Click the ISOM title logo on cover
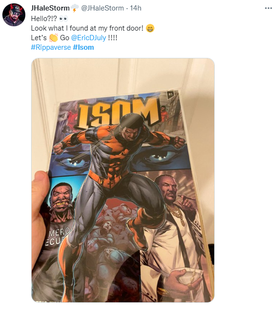This screenshot has width=274, height=309. click(x=118, y=113)
